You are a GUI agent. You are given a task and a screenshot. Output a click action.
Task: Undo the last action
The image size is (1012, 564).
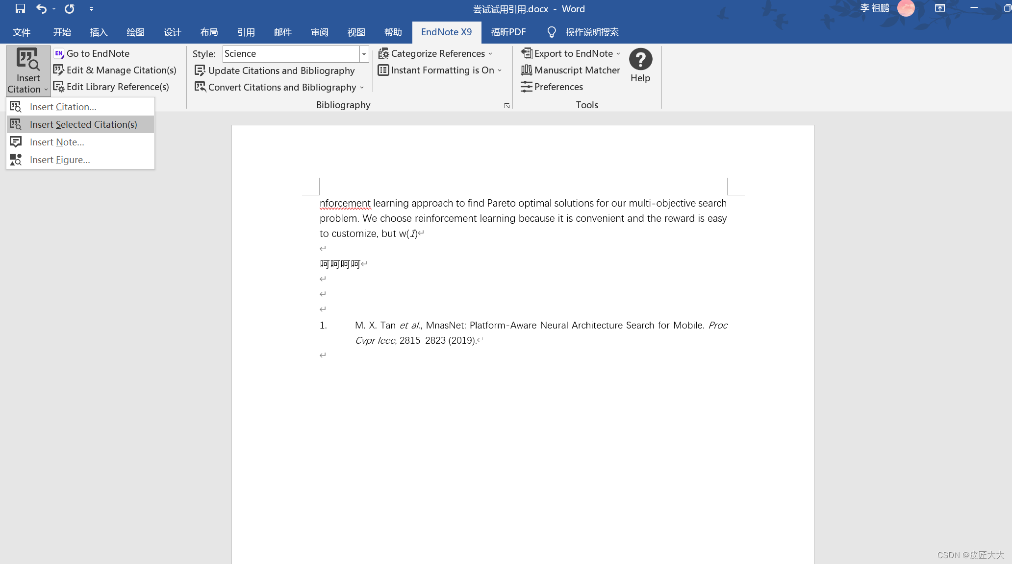click(x=42, y=8)
